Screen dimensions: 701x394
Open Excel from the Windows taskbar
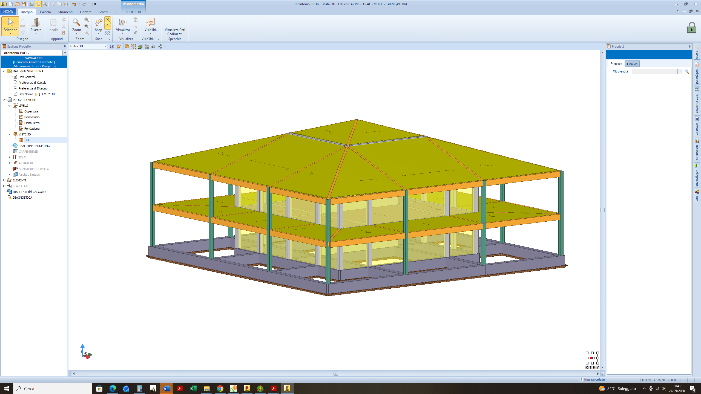coord(193,389)
